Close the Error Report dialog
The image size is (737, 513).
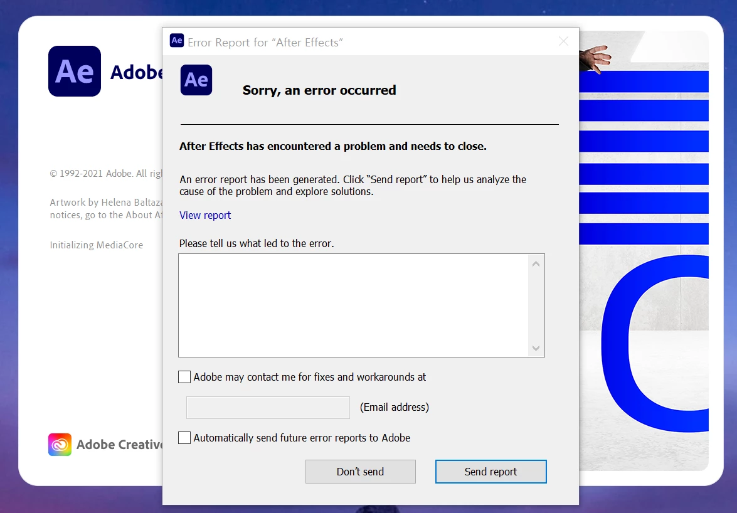[563, 41]
